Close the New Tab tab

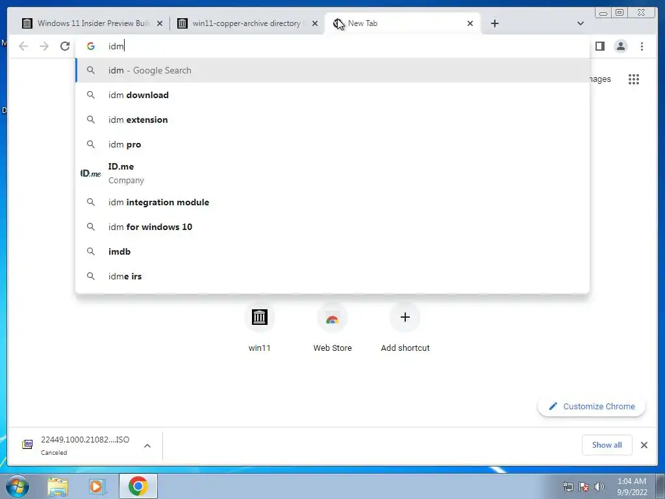click(470, 23)
